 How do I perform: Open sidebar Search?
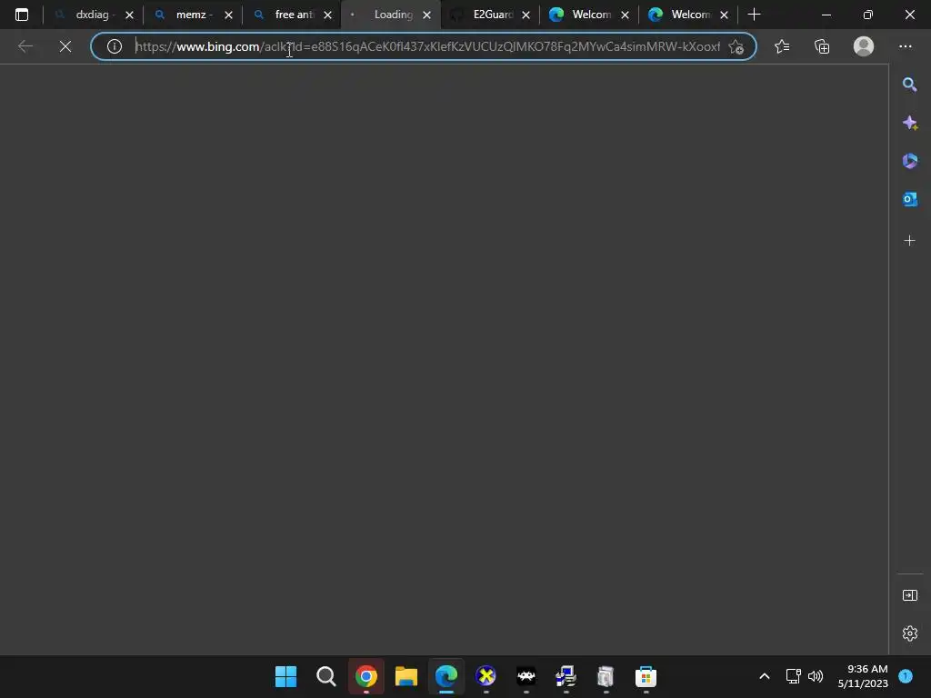click(909, 85)
